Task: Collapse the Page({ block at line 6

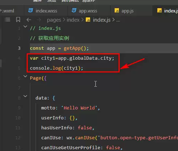Action: point(25,76)
